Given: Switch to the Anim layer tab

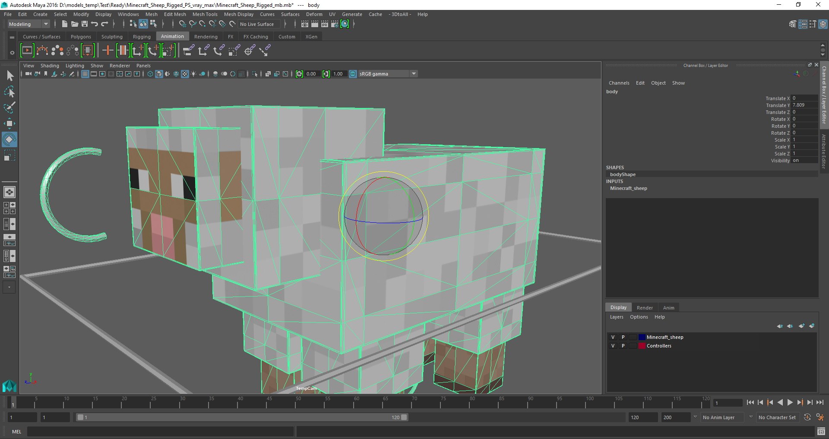Looking at the screenshot, I should point(668,308).
